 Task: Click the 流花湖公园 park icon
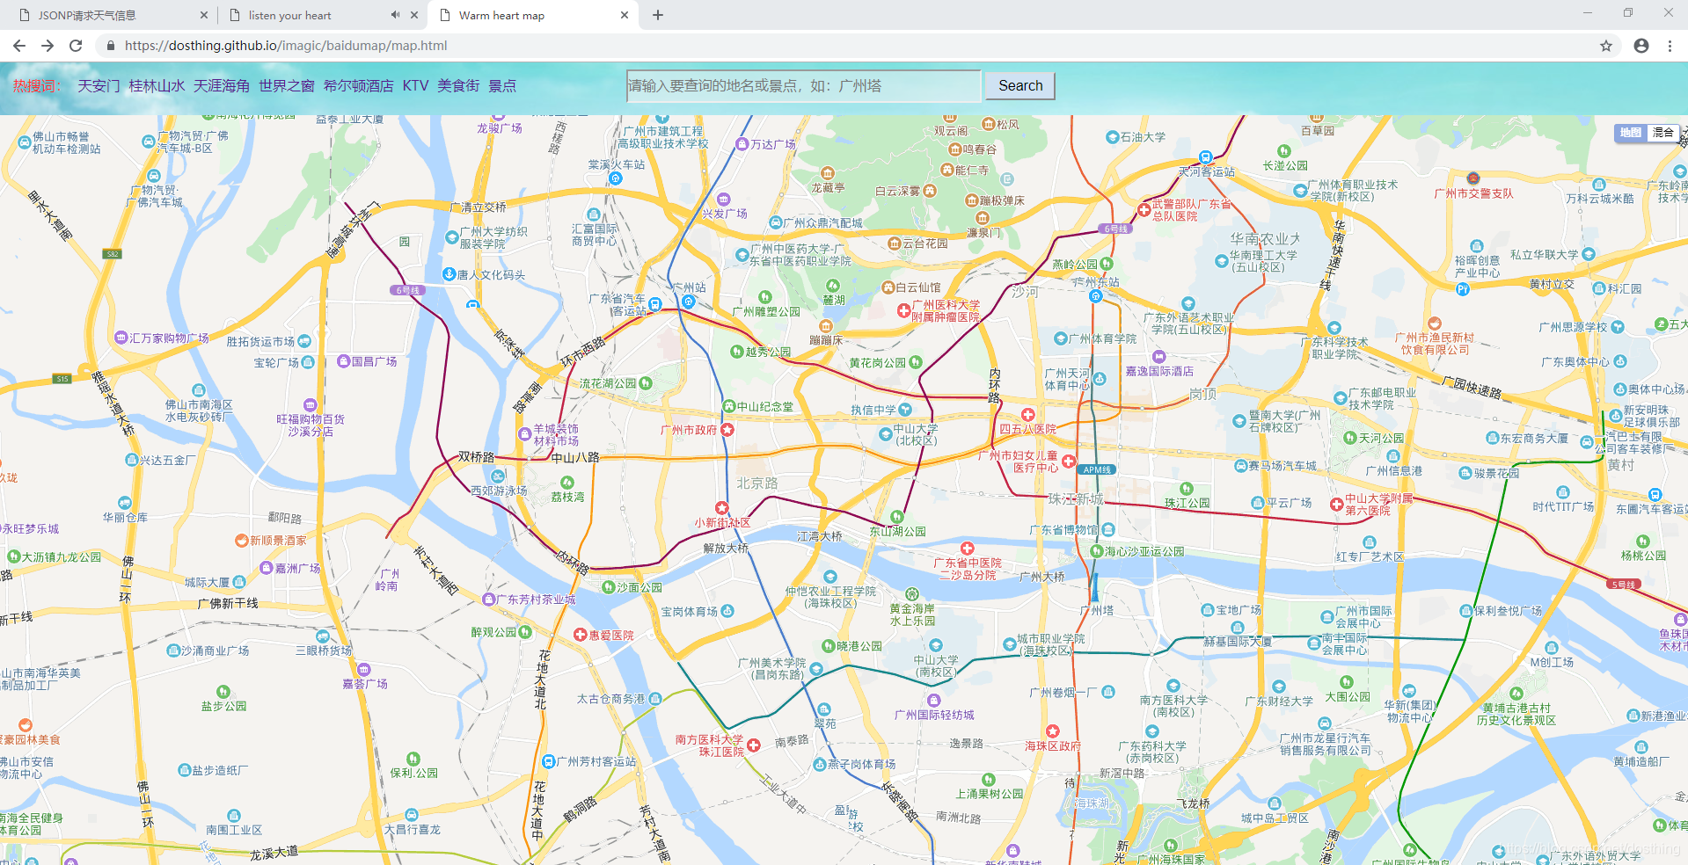click(x=646, y=383)
